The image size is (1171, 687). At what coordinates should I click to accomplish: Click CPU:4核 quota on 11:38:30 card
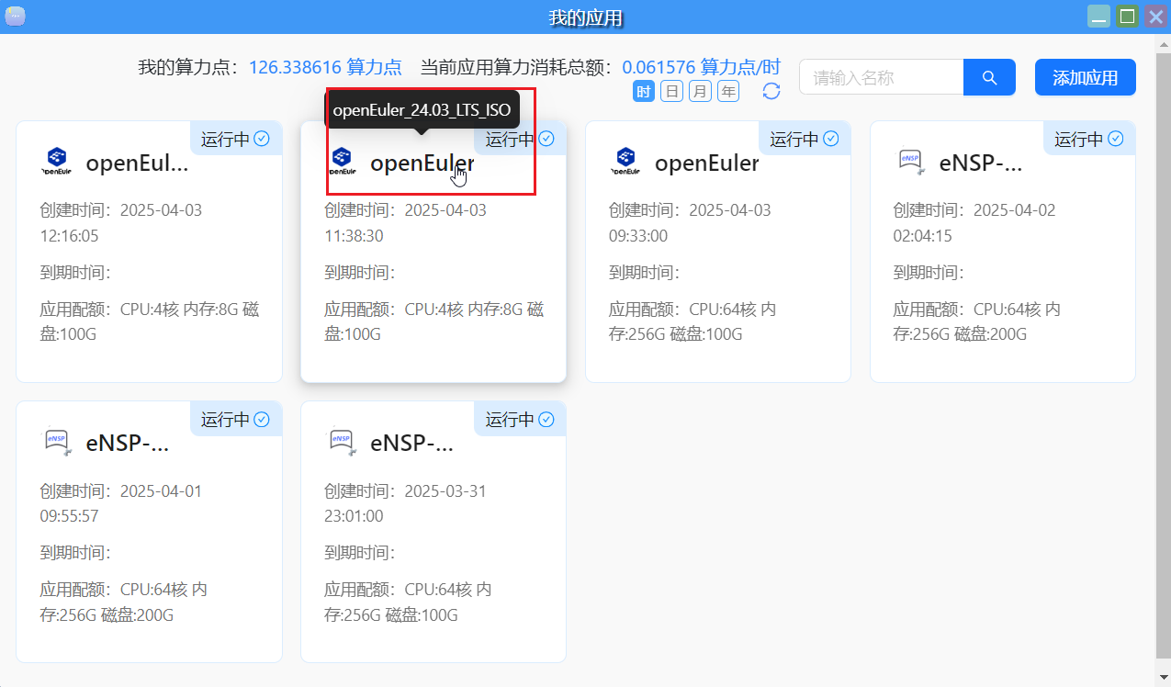[435, 310]
